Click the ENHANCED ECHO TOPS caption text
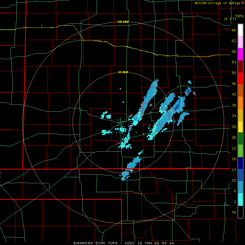 coord(96,243)
